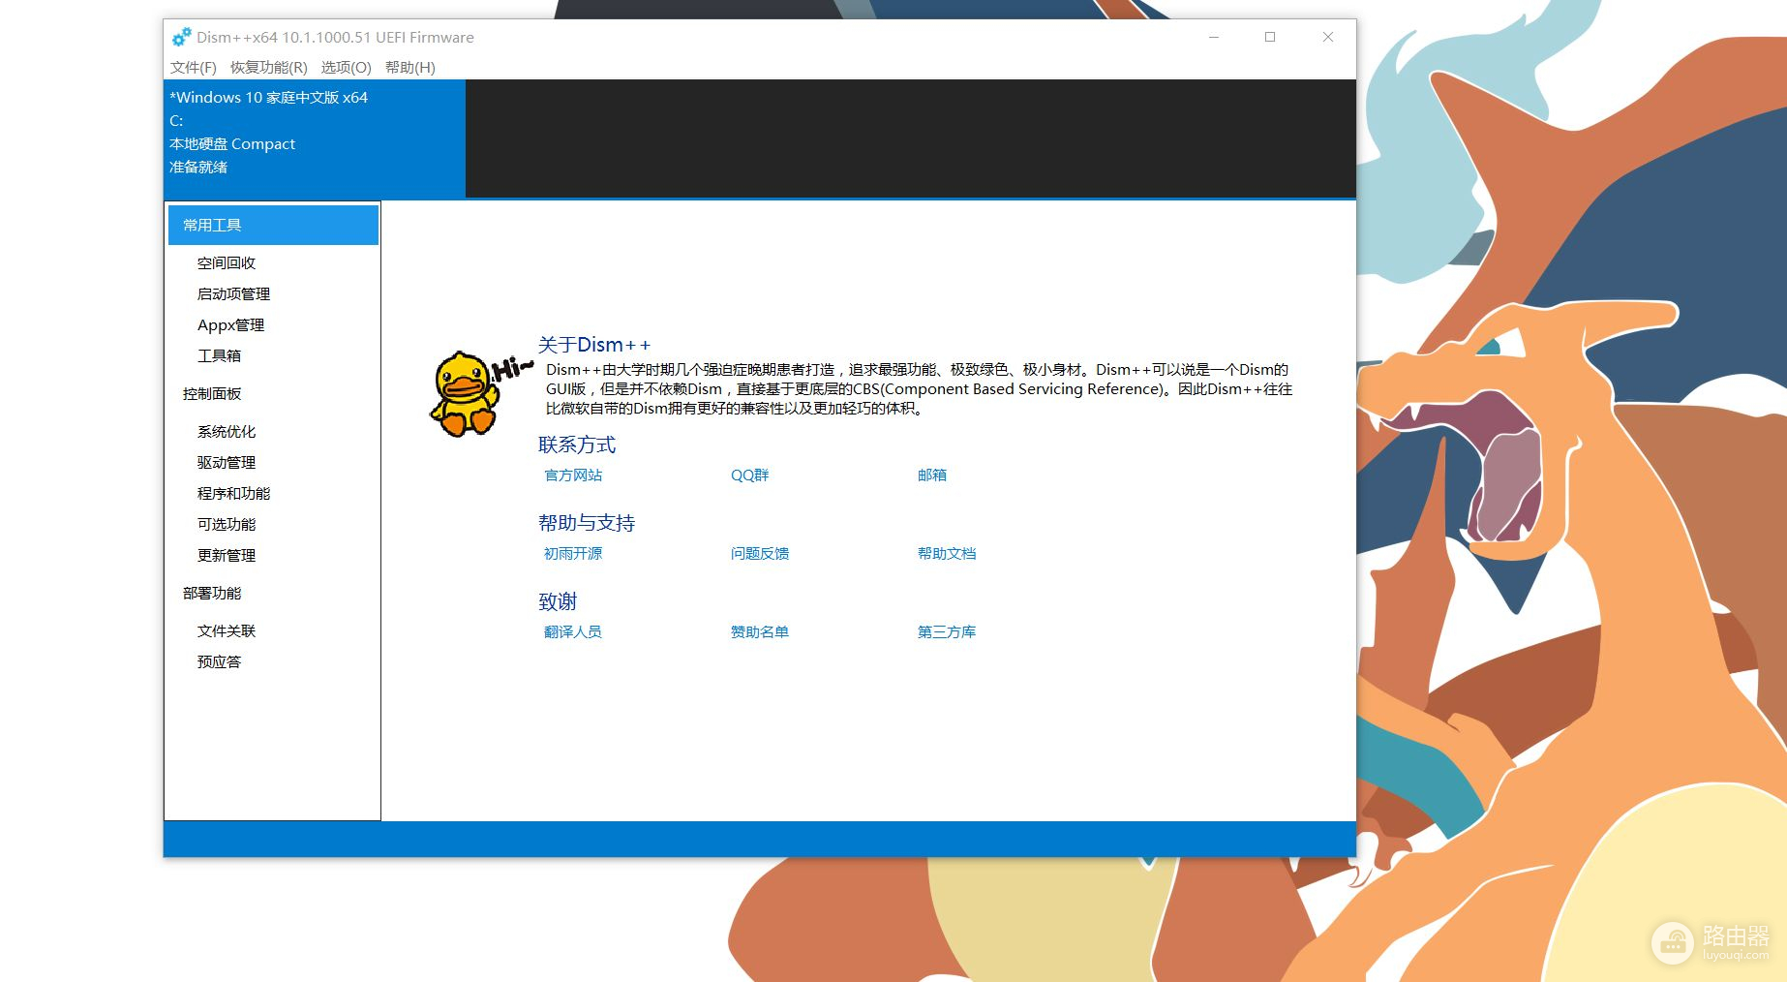Click the 本地硬盘 Compact text
The width and height of the screenshot is (1787, 982).
click(x=232, y=143)
